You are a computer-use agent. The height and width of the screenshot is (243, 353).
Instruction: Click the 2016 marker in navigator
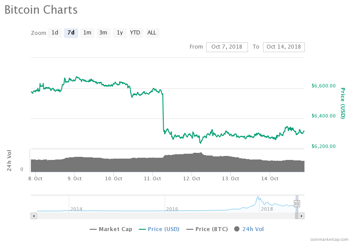tap(172, 209)
